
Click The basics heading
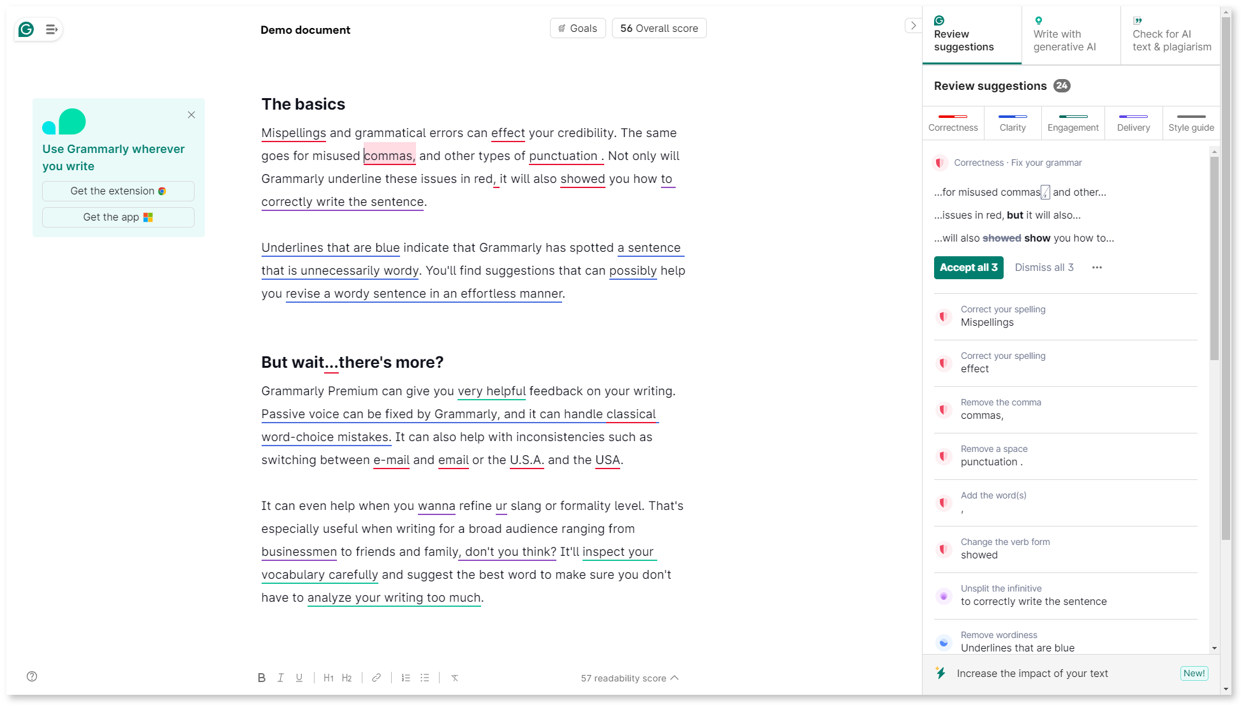click(x=303, y=105)
